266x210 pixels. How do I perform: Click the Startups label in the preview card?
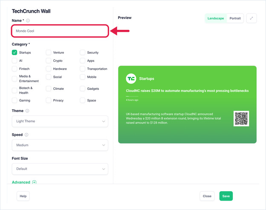point(147,79)
